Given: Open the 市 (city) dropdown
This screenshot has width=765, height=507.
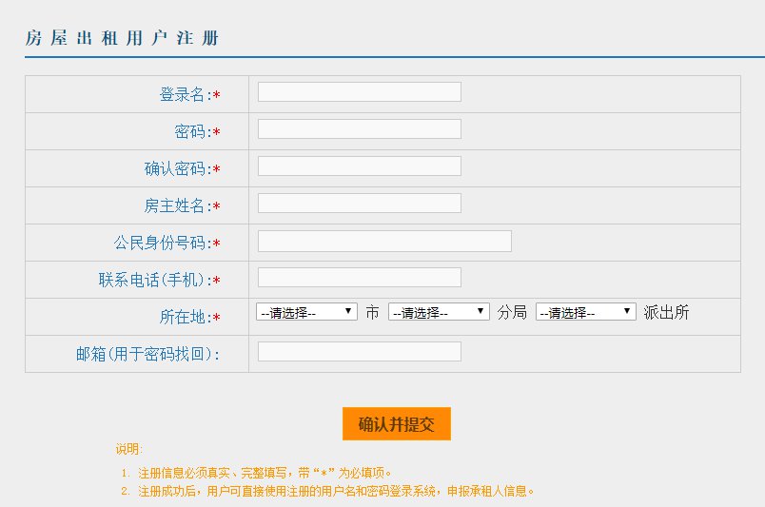Looking at the screenshot, I should (306, 312).
